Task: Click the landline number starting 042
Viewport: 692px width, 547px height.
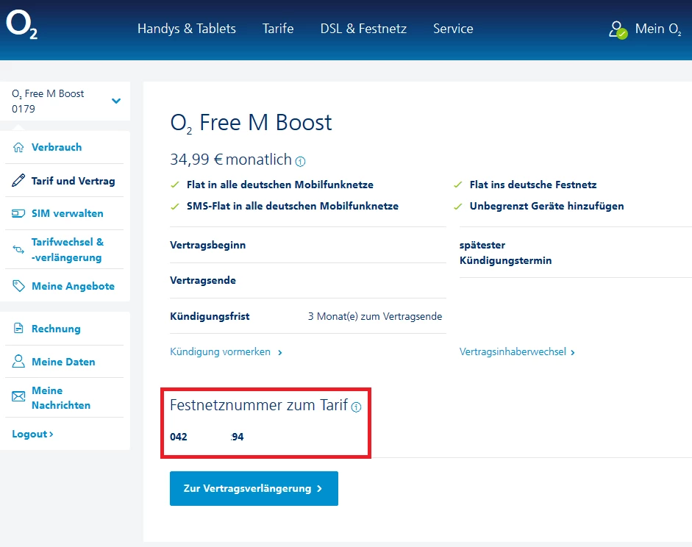Action: pos(207,437)
